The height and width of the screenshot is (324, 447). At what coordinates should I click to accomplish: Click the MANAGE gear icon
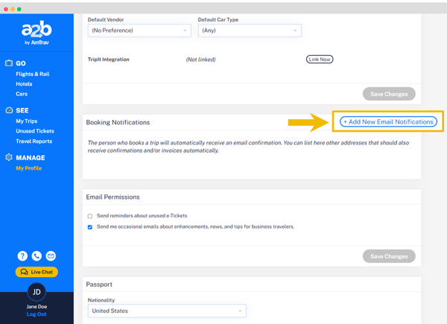(9, 158)
